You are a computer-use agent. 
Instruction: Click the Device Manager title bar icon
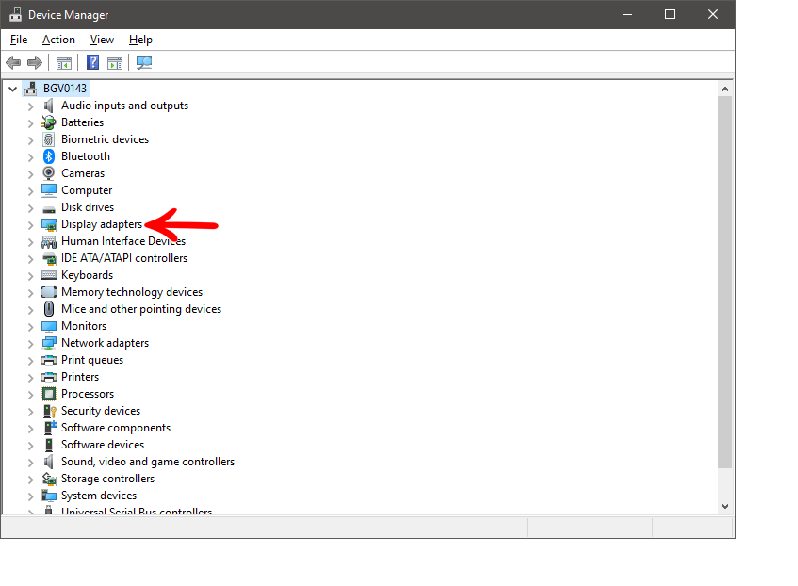pos(16,14)
